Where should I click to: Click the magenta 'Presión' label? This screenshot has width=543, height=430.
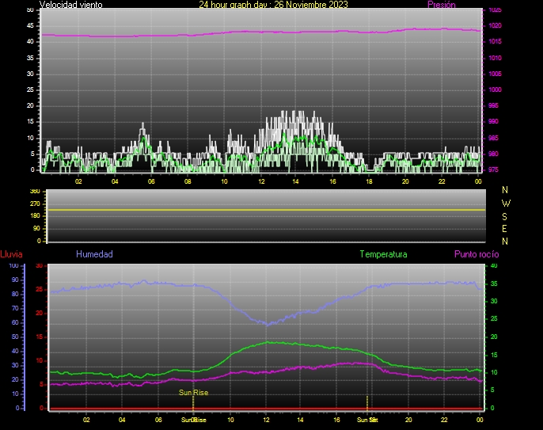[x=442, y=5]
